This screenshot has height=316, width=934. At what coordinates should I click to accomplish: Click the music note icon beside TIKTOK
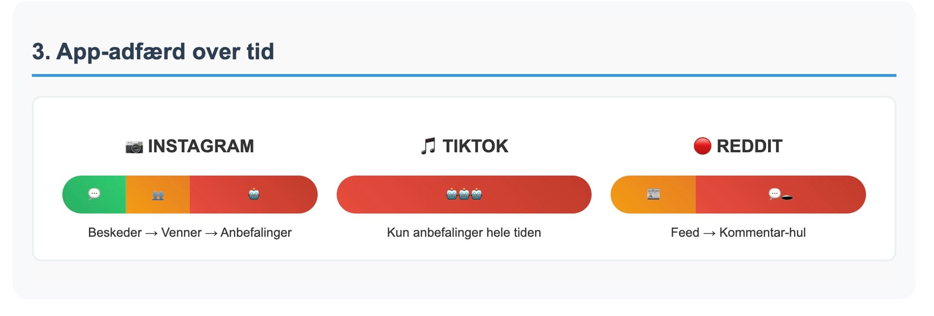pos(428,146)
